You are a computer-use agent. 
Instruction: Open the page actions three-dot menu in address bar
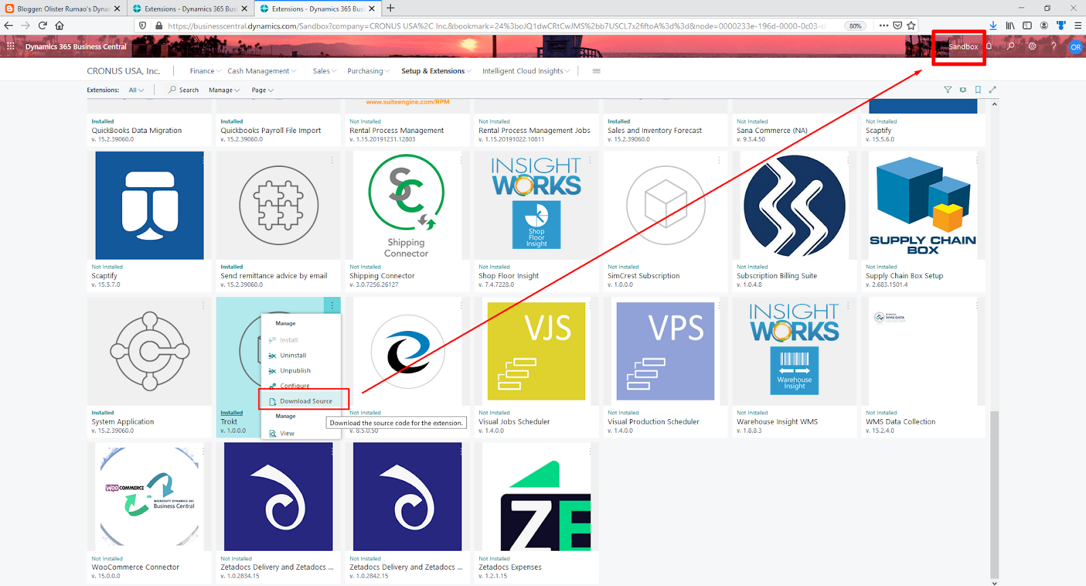coord(883,26)
